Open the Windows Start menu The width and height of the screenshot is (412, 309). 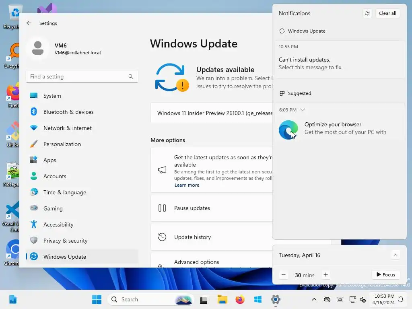click(x=97, y=299)
